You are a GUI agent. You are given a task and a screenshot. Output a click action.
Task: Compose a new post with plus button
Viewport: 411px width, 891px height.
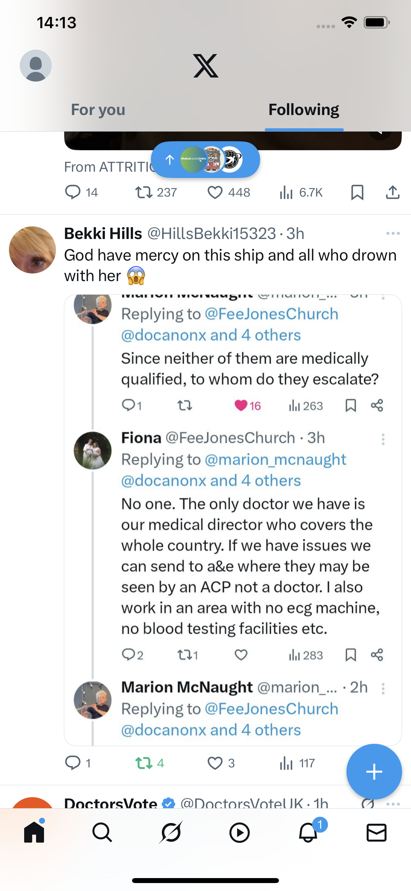(374, 772)
